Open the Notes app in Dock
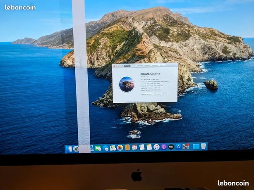 click(x=149, y=147)
